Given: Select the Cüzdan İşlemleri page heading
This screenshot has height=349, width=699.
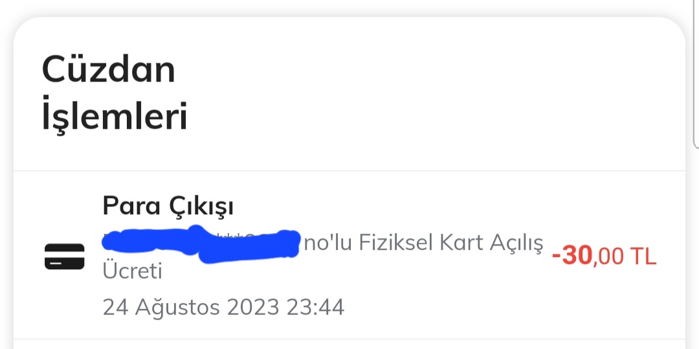Looking at the screenshot, I should click(115, 94).
